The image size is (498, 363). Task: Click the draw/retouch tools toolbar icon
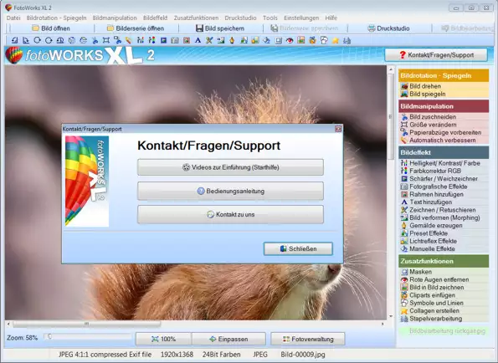209,40
